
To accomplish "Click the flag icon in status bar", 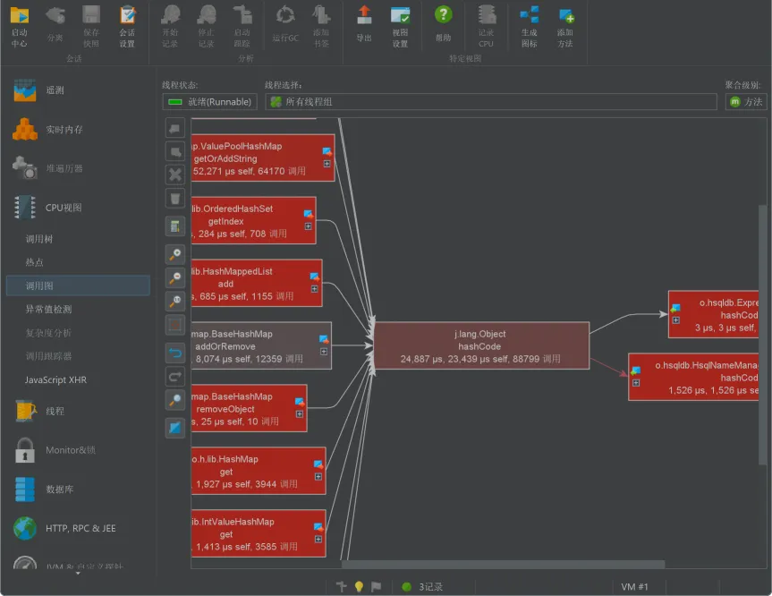I will coord(376,586).
